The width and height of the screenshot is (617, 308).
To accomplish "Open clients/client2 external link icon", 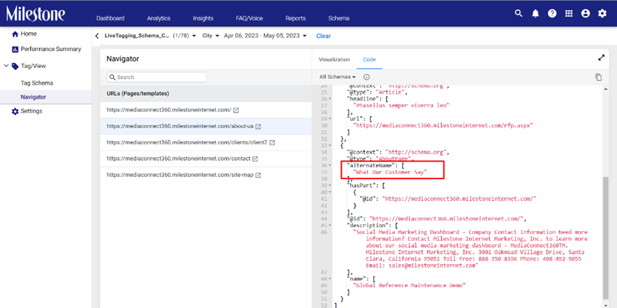I will point(272,142).
